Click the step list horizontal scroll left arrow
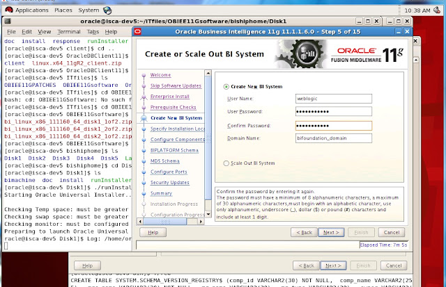 (140, 222)
